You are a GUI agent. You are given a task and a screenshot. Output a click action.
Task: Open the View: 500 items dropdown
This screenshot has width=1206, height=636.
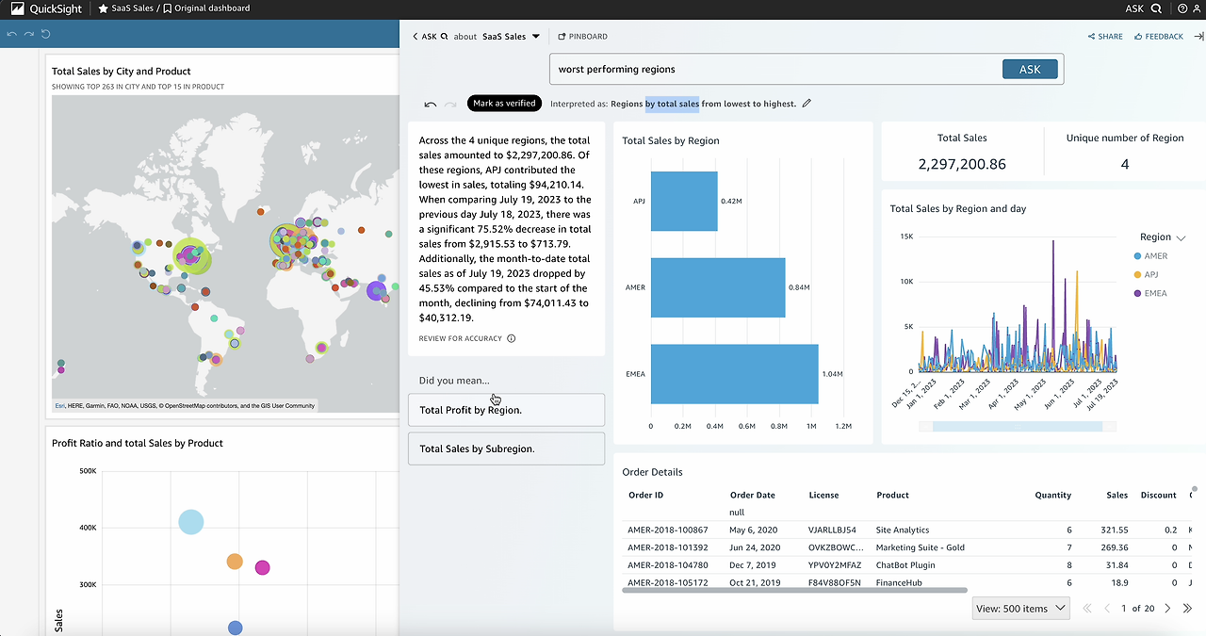(x=1020, y=609)
